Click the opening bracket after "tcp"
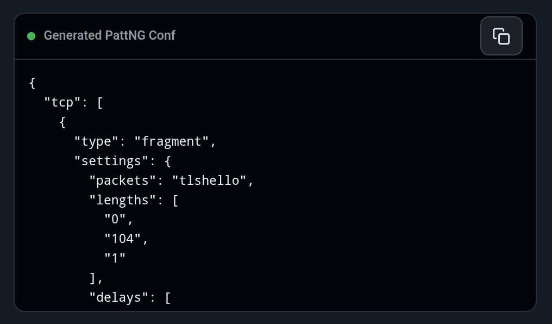The image size is (552, 324). pos(100,103)
